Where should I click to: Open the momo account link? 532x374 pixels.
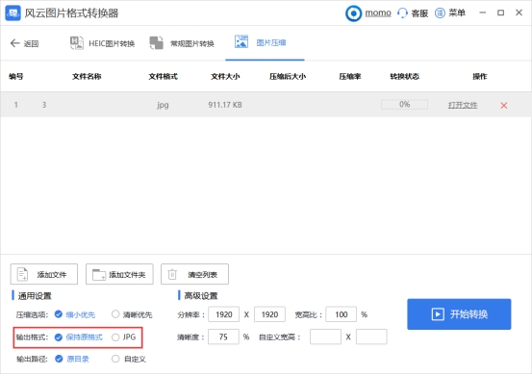point(378,12)
